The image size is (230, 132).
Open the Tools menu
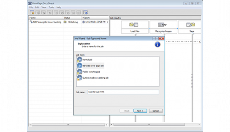point(51,7)
